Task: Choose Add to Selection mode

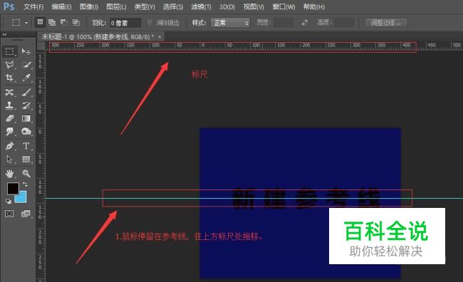Action: (52, 22)
